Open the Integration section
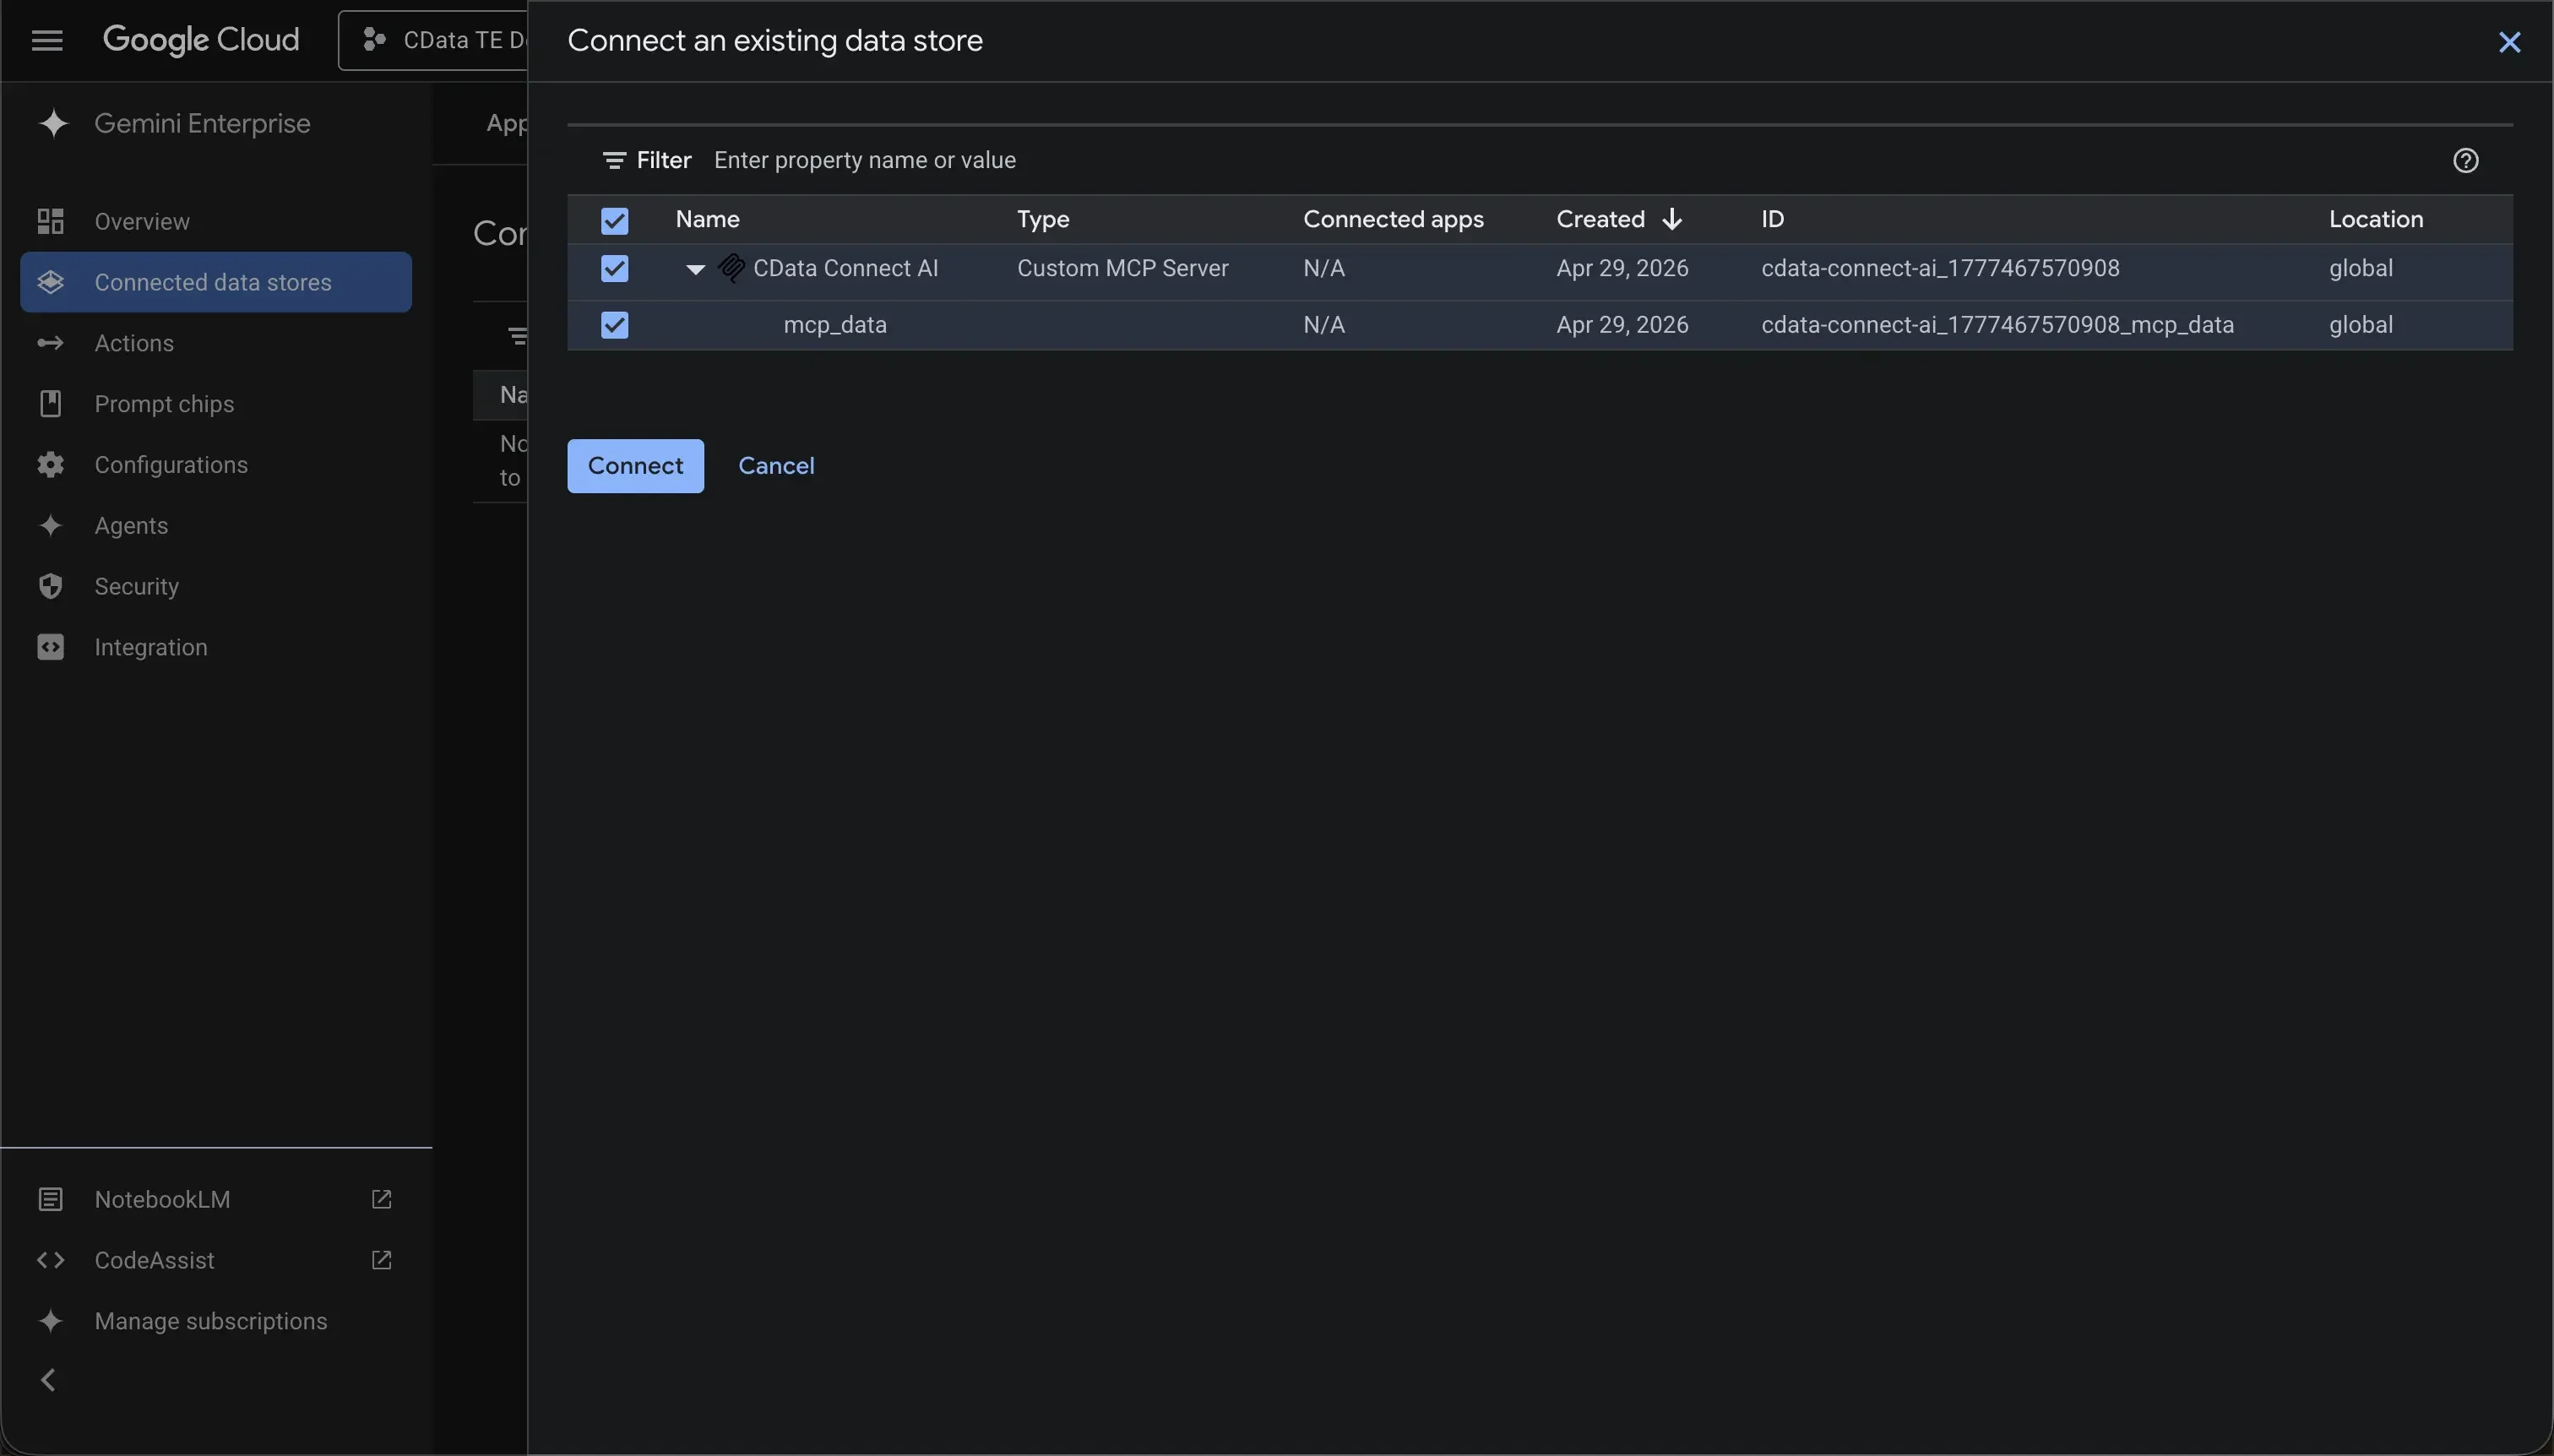Image resolution: width=2554 pixels, height=1456 pixels. (216, 647)
